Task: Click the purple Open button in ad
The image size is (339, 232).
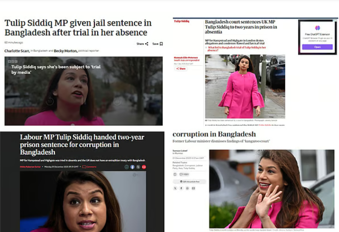Action: pyautogui.click(x=317, y=47)
